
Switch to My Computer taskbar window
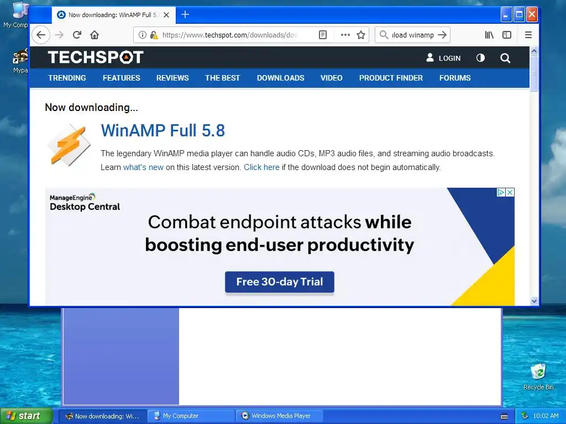[x=191, y=416]
